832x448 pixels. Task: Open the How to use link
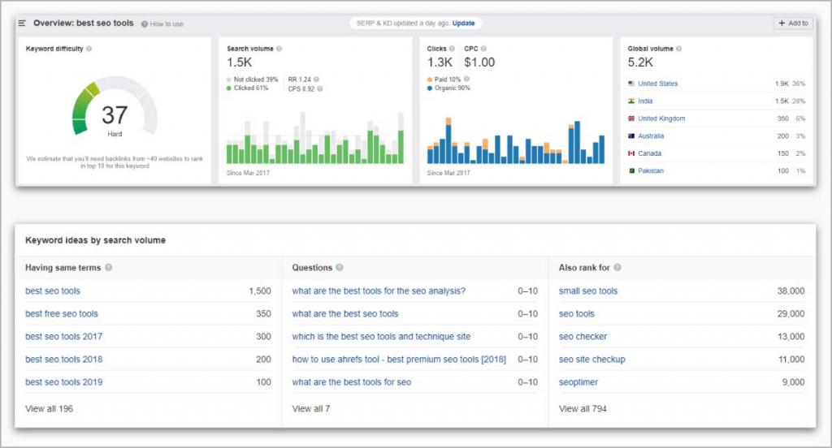(x=167, y=24)
